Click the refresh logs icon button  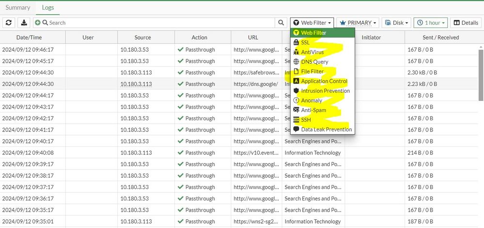(x=9, y=23)
